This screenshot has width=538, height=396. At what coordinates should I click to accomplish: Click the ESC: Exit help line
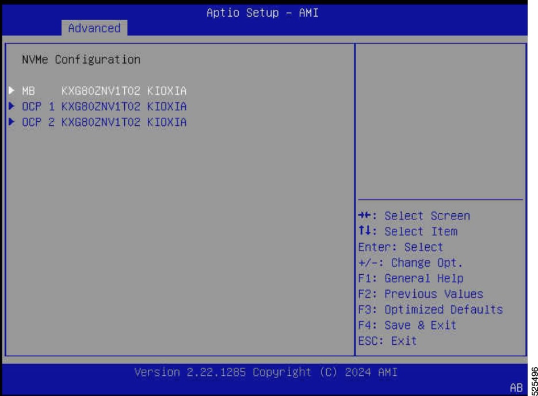(x=388, y=341)
